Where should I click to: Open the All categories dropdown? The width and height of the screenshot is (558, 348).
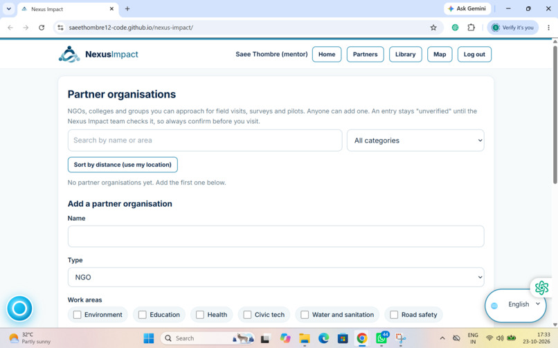coord(415,140)
